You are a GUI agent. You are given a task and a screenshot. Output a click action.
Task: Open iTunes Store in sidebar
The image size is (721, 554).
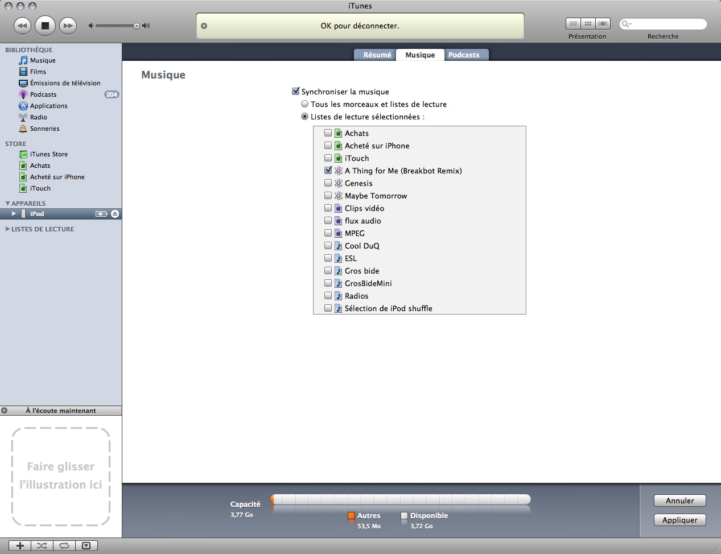click(48, 154)
